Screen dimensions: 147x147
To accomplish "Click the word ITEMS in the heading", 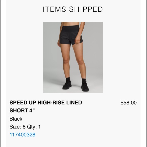I will [x=54, y=9].
